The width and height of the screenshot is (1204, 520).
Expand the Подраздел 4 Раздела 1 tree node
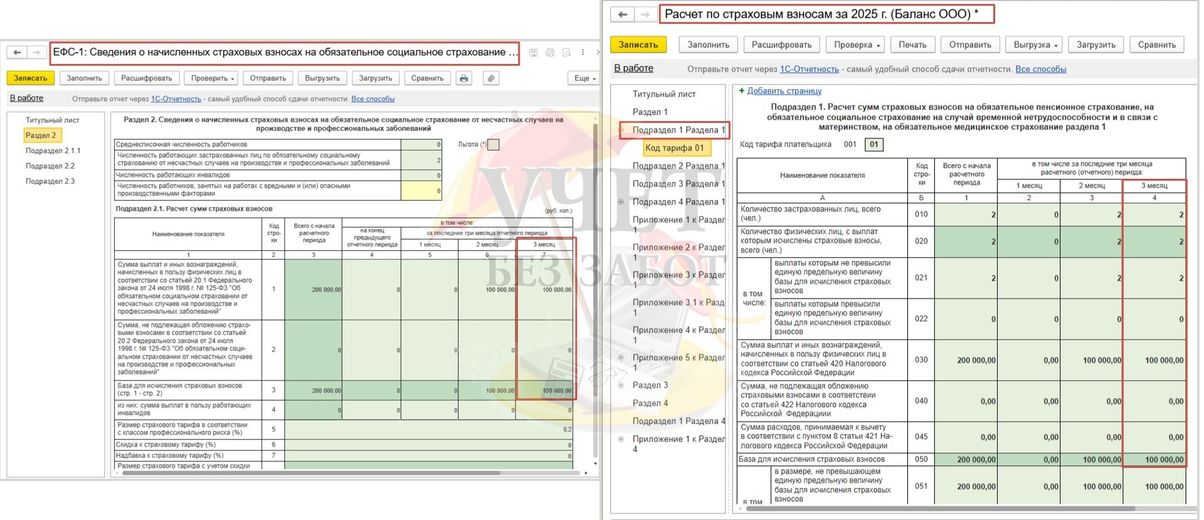pos(621,202)
